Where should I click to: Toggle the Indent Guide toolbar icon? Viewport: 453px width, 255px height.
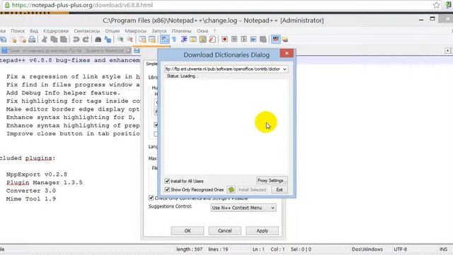184,40
